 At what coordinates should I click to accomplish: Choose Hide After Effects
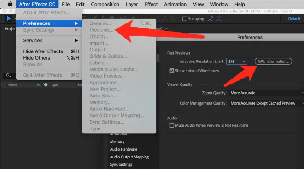click(49, 51)
